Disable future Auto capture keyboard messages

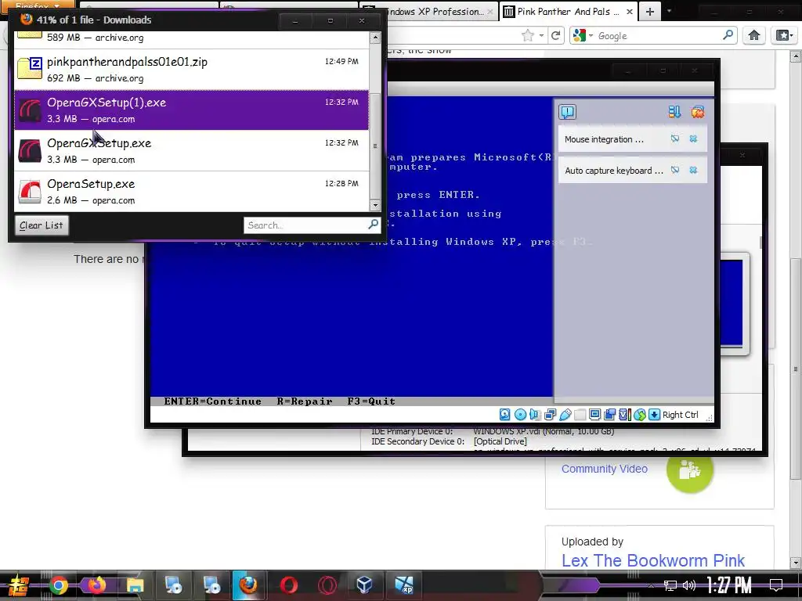pyautogui.click(x=675, y=170)
